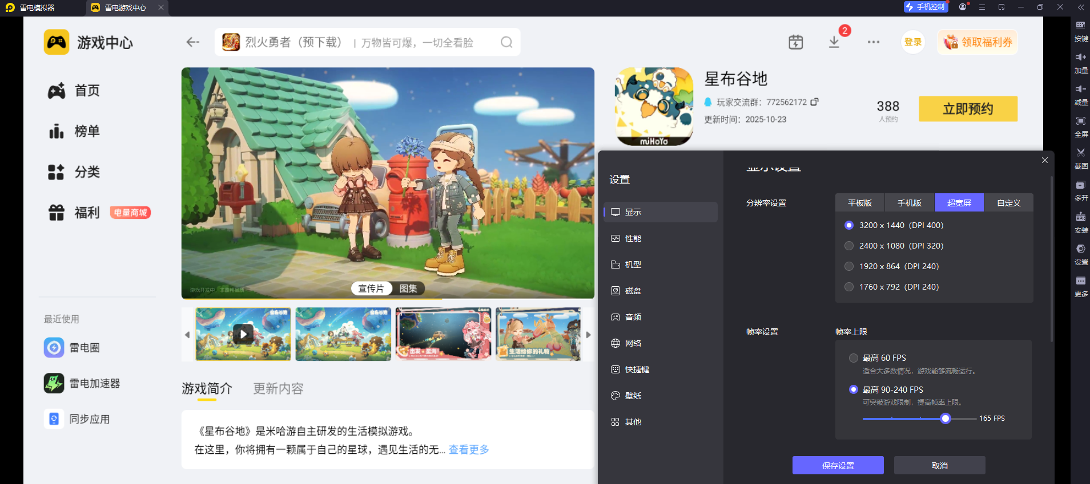
Task: Show 更多 tools in right sidebar
Action: [1081, 286]
